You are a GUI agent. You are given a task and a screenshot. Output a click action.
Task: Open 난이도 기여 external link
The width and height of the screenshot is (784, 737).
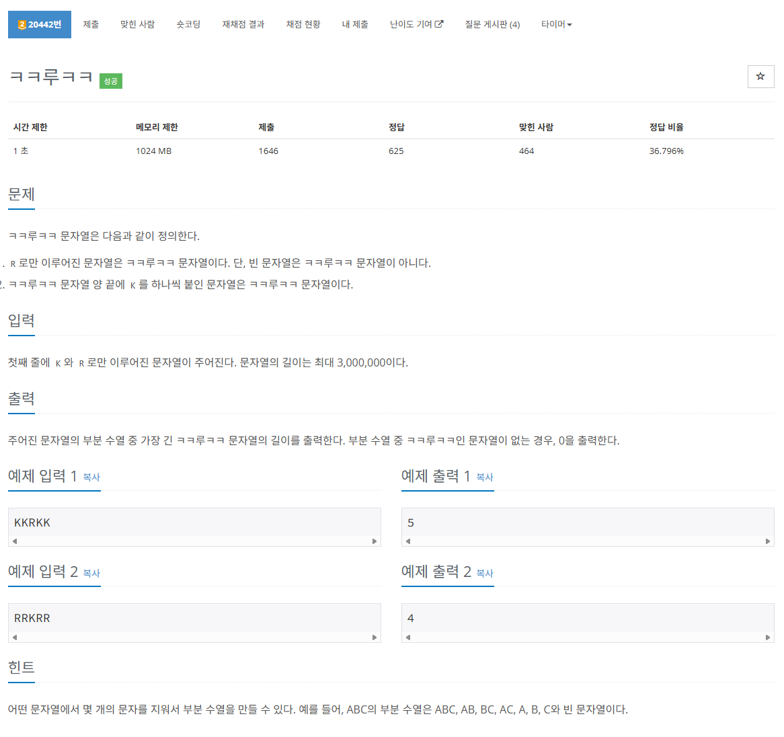pyautogui.click(x=416, y=24)
